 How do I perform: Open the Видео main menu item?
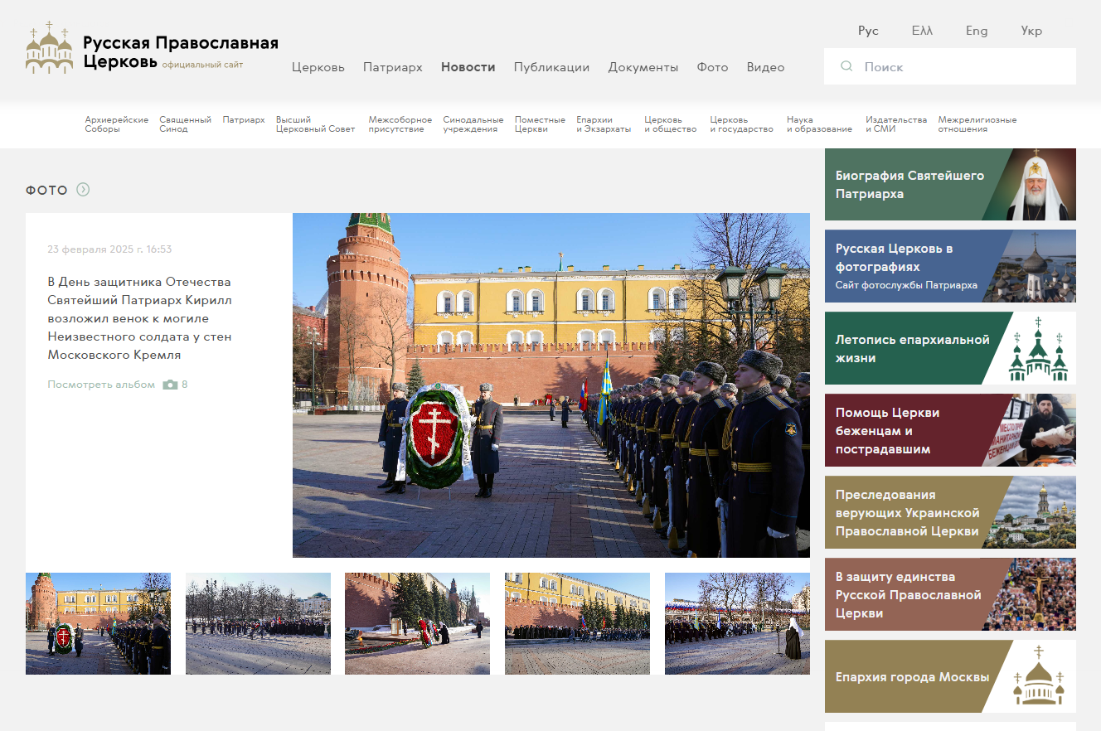click(766, 67)
